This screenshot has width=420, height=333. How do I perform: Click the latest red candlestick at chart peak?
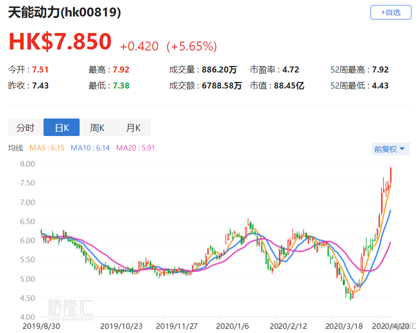tap(391, 175)
